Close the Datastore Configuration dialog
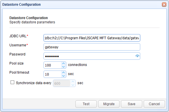The height and width of the screenshot is (112, 169). coord(164,5)
